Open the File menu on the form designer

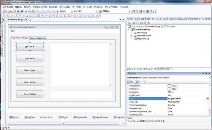click(x=13, y=31)
